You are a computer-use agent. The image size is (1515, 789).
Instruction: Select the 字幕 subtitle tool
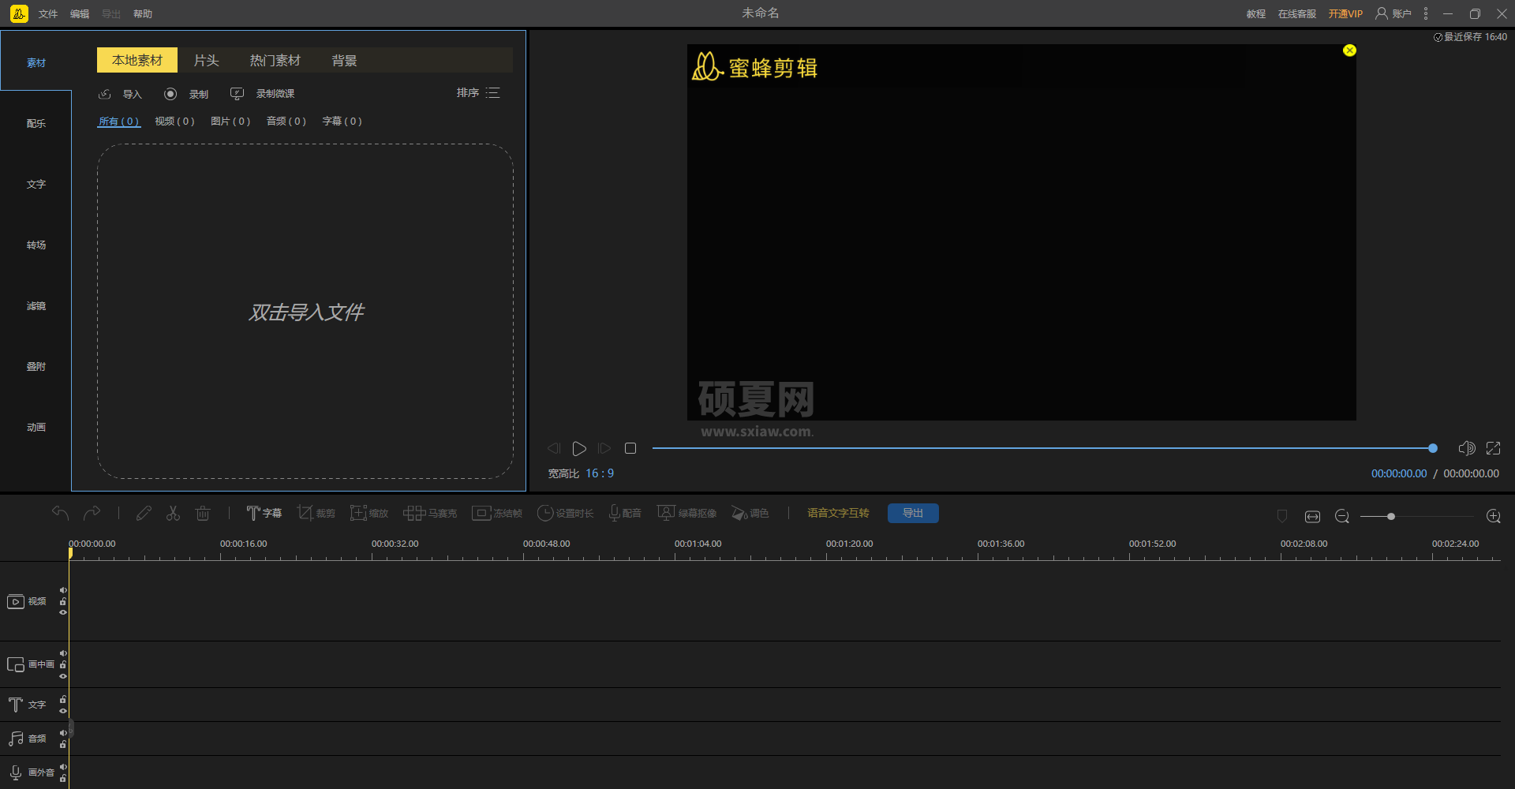coord(264,513)
